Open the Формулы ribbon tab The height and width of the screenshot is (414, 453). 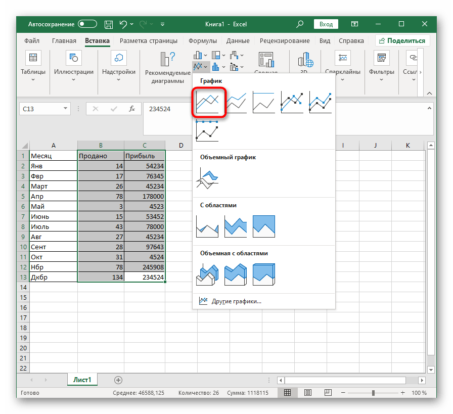click(203, 41)
